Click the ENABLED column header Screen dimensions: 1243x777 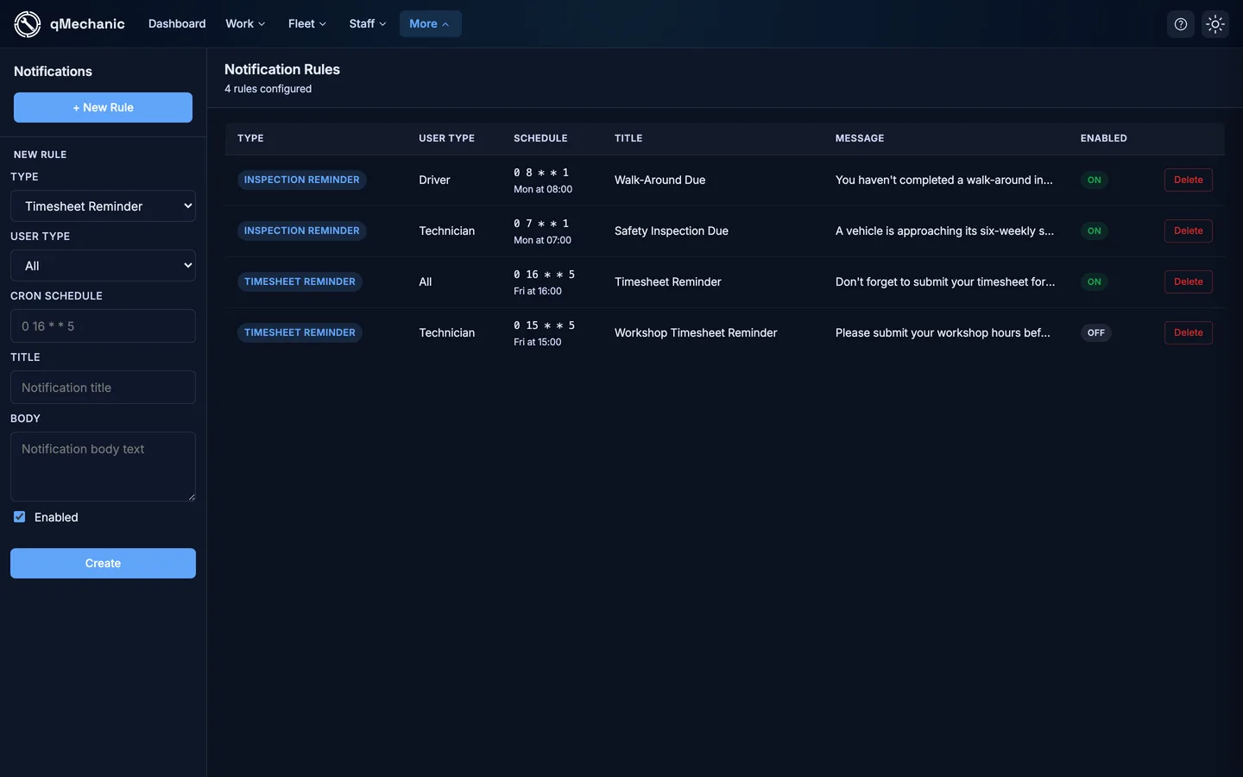click(1103, 139)
